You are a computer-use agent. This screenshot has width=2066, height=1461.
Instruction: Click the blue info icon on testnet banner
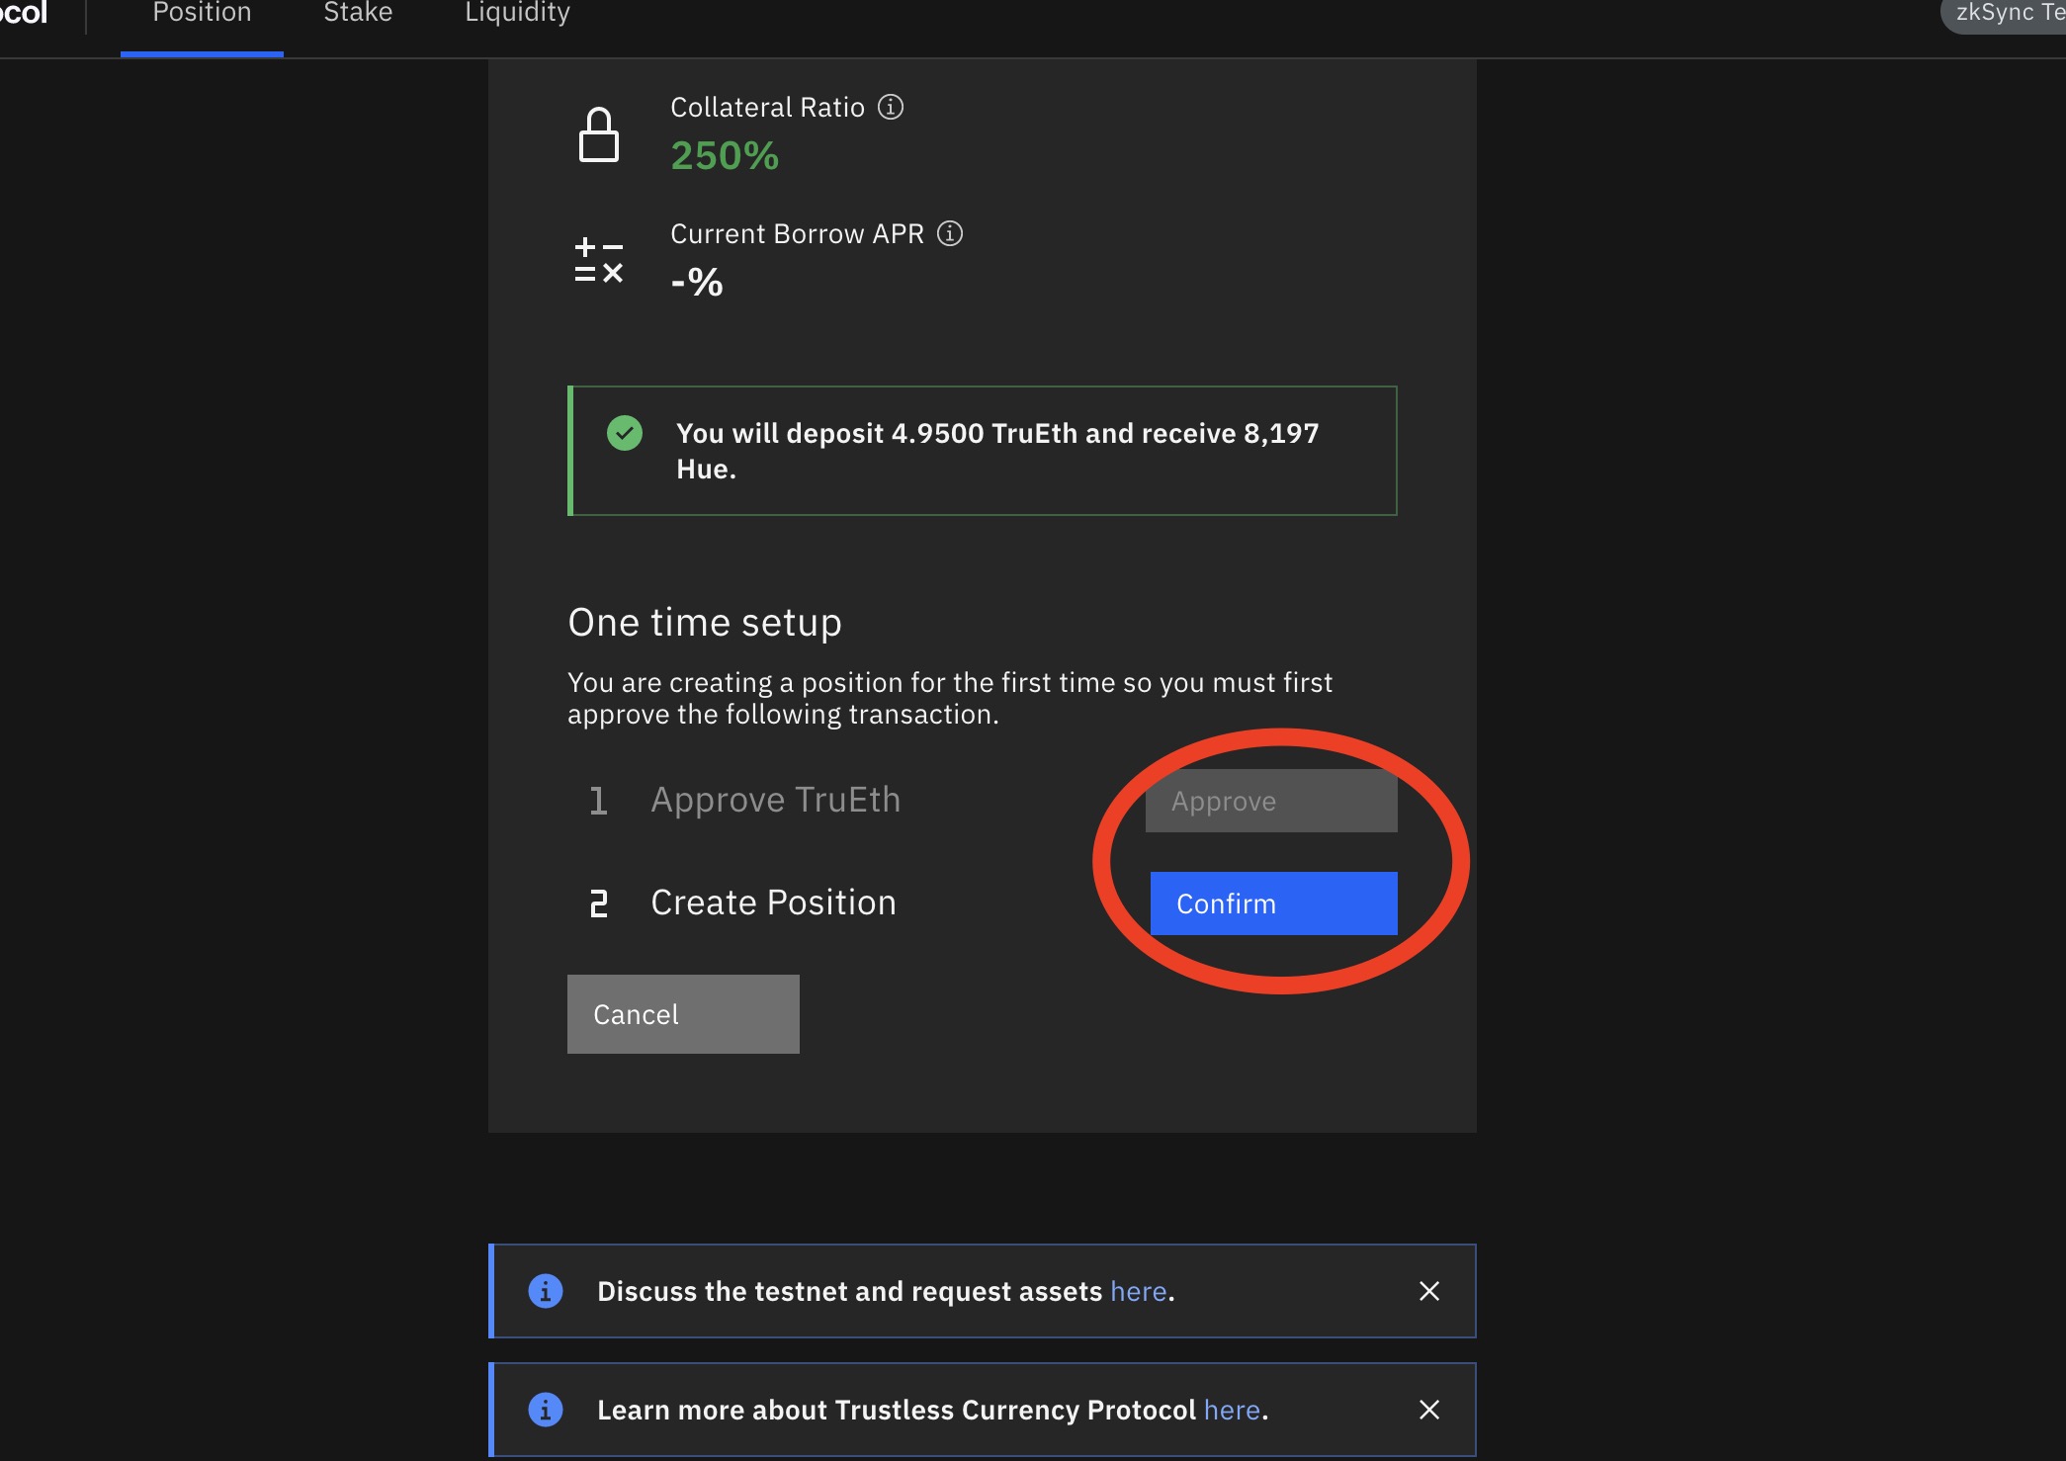(546, 1291)
